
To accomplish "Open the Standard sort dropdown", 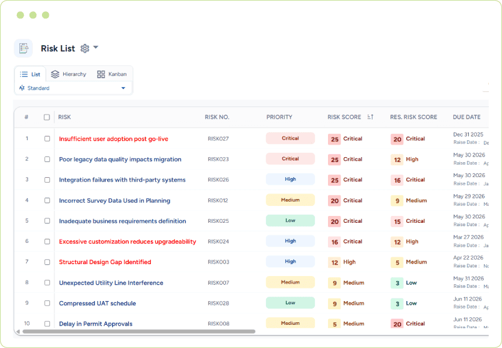I will pos(73,88).
